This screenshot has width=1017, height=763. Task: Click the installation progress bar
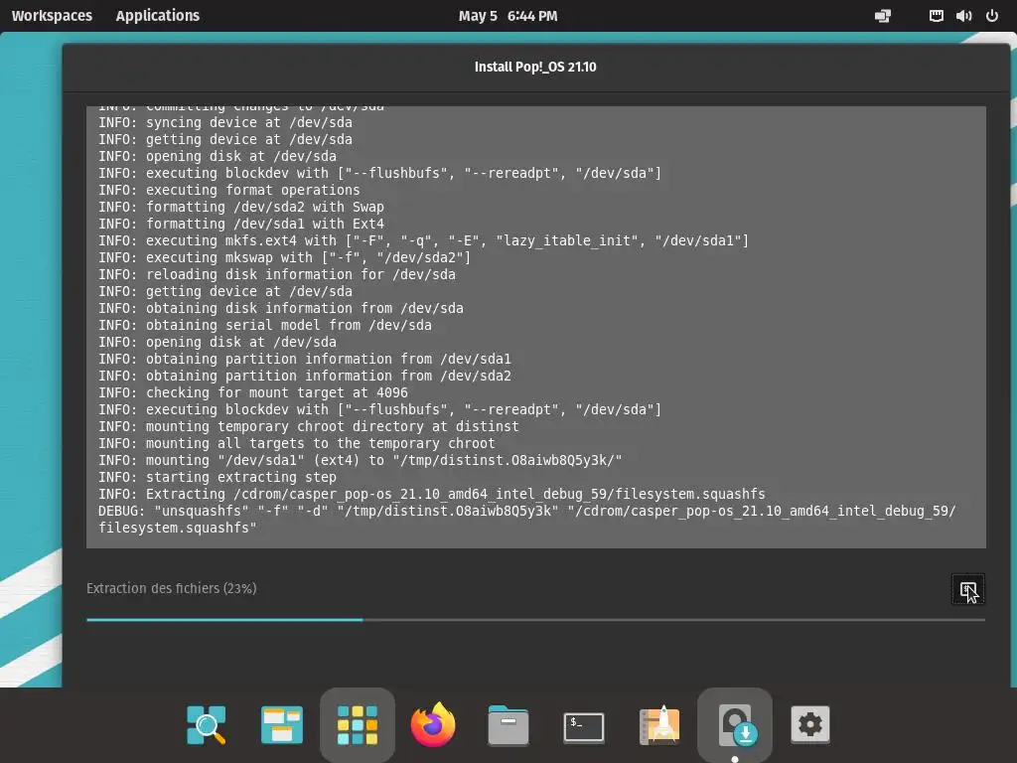pyautogui.click(x=535, y=620)
